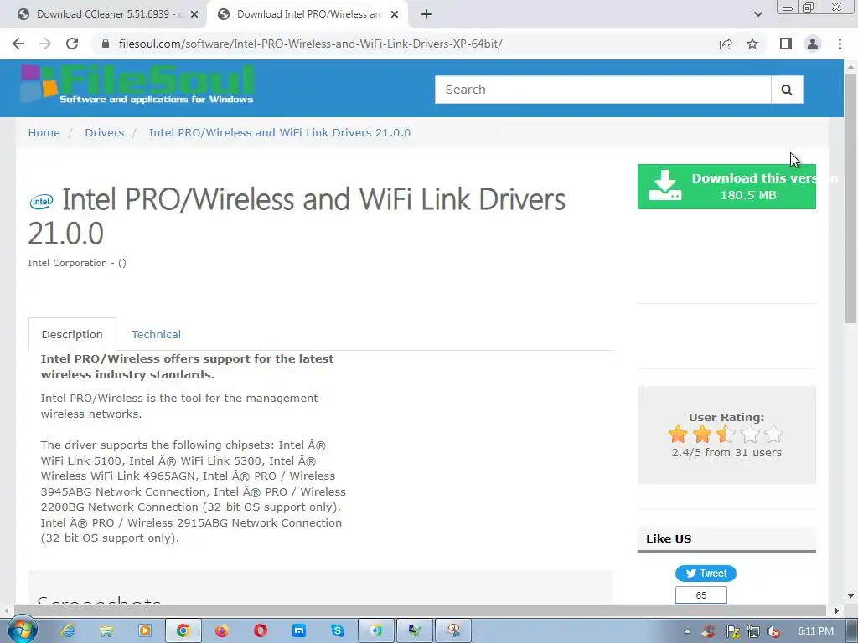Click the muted volume tray icon
The height and width of the screenshot is (643, 858).
pyautogui.click(x=773, y=631)
